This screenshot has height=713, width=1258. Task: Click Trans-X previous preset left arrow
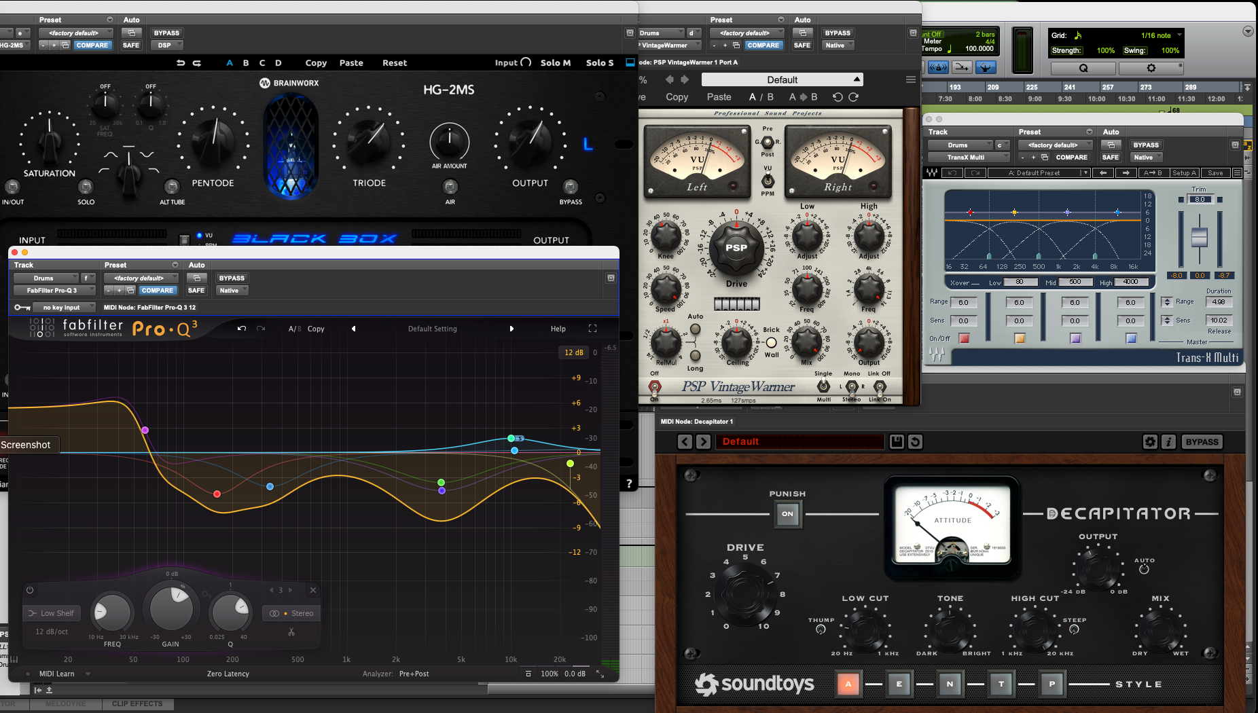click(1103, 173)
